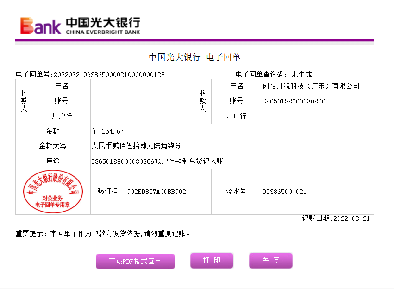Click the China Everbright Bank logo
The height and width of the screenshot is (289, 394).
80,26
